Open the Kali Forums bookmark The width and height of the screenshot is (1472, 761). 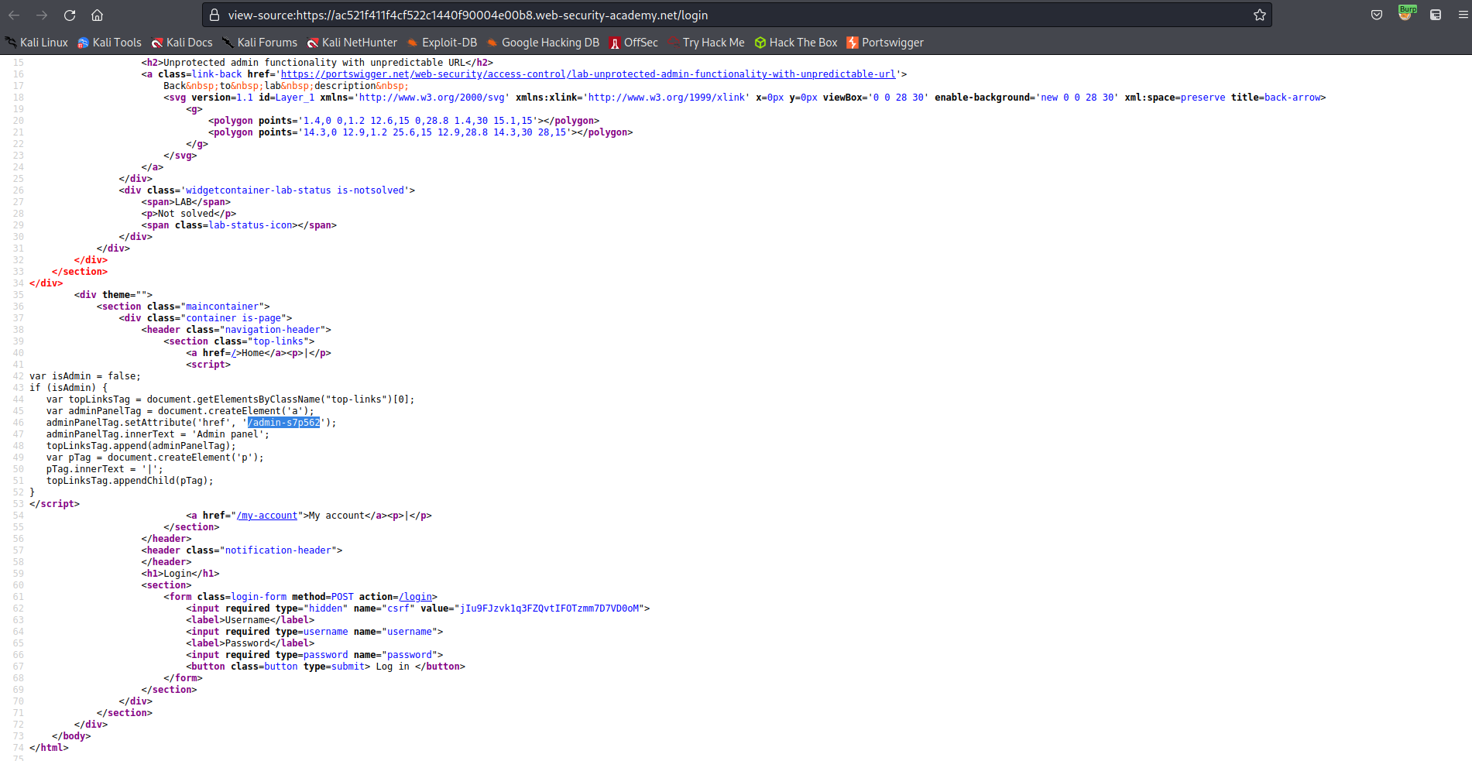[x=259, y=43]
